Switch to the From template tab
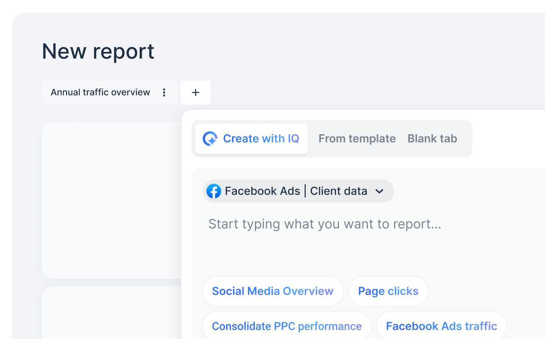 (357, 138)
